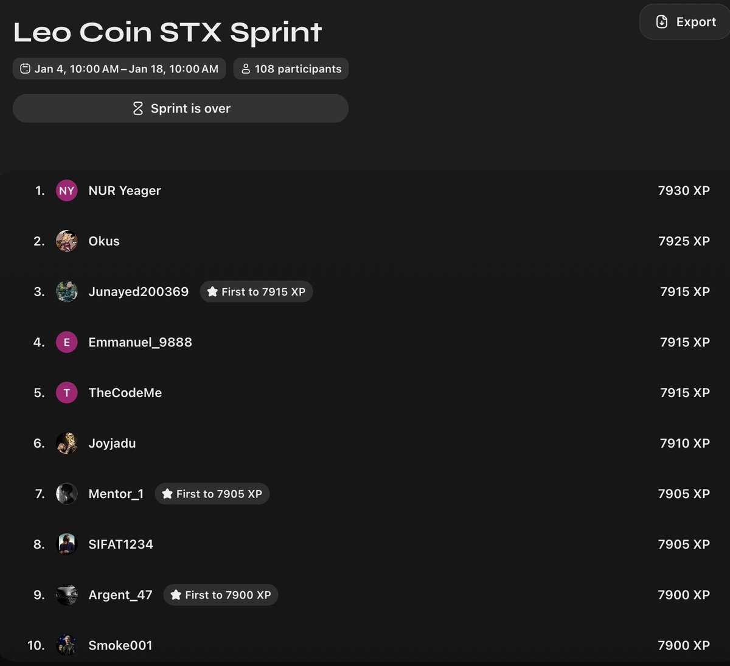
Task: Click the star icon in First to 7915 XP
Action: [212, 291]
